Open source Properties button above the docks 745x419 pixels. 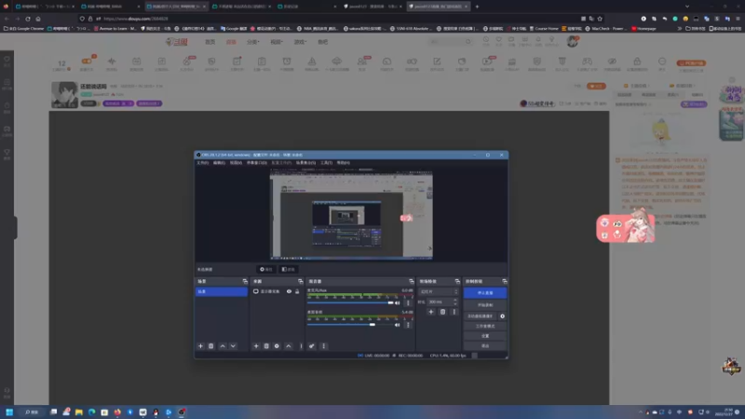point(266,269)
